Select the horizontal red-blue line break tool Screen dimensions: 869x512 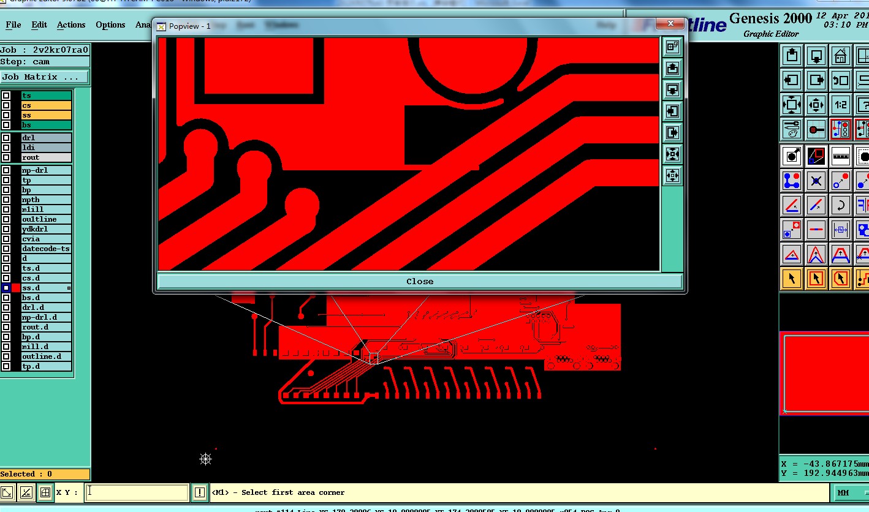[816, 230]
